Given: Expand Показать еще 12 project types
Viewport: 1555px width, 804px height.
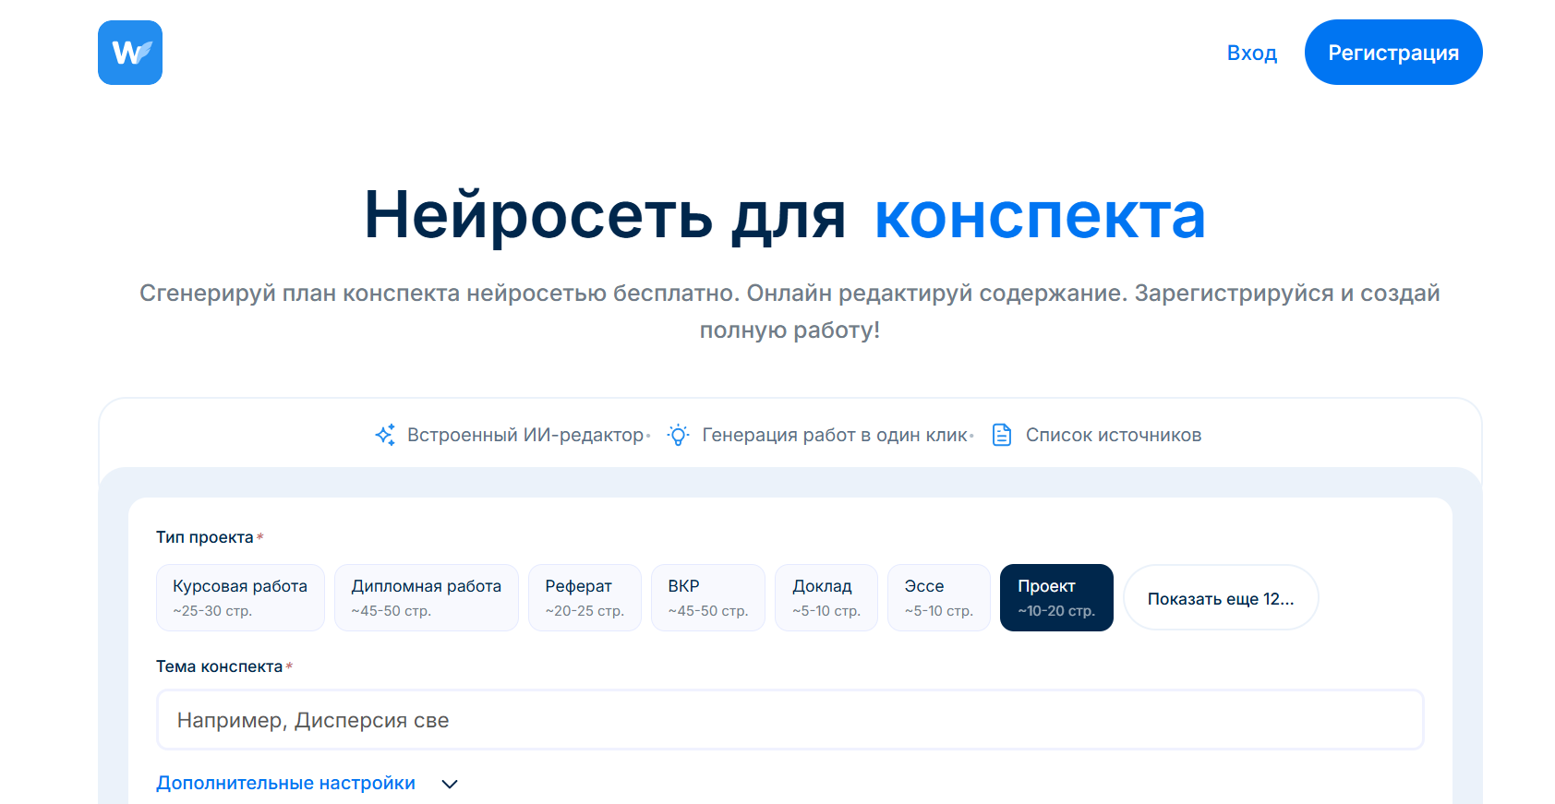Looking at the screenshot, I should pyautogui.click(x=1220, y=598).
